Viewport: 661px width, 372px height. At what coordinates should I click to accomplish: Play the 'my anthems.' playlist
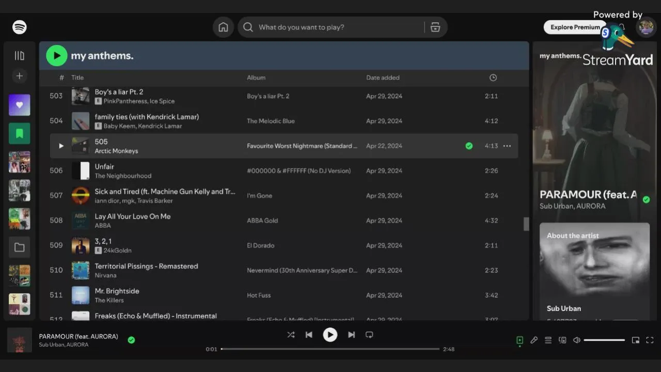(57, 56)
